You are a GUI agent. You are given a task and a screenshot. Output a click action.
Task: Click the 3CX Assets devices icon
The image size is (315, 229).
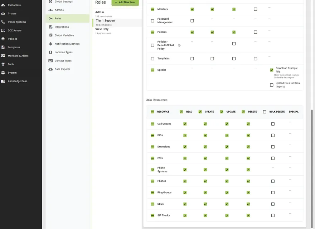pos(3,30)
